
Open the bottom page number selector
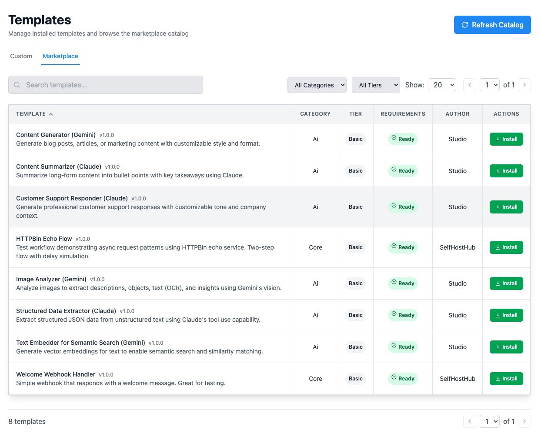pyautogui.click(x=490, y=421)
